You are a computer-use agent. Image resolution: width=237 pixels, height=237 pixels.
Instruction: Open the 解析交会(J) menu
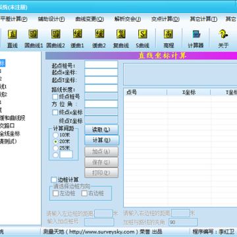[x=128, y=19]
